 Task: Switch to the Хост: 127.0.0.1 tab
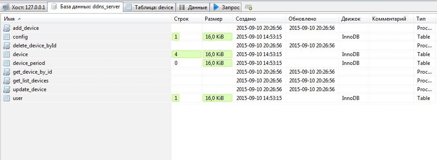24,7
